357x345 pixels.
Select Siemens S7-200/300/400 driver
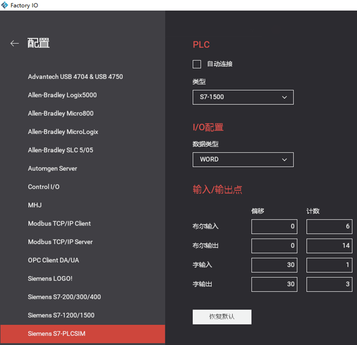(x=65, y=297)
